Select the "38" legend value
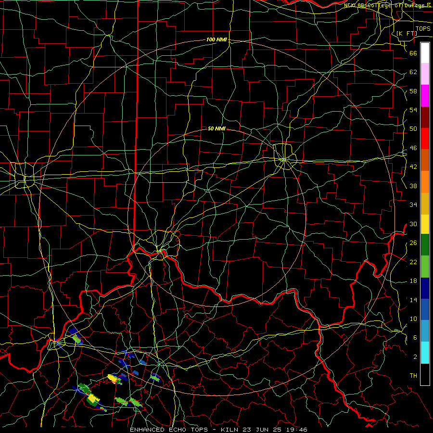This screenshot has width=433, height=433. pyautogui.click(x=413, y=186)
